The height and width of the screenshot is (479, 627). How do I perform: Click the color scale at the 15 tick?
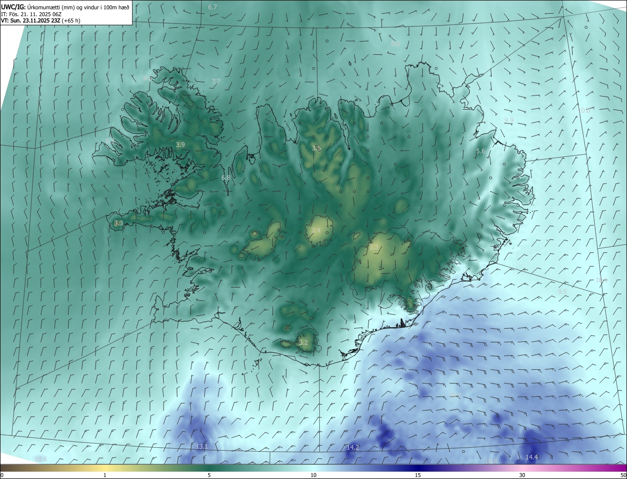point(418,475)
